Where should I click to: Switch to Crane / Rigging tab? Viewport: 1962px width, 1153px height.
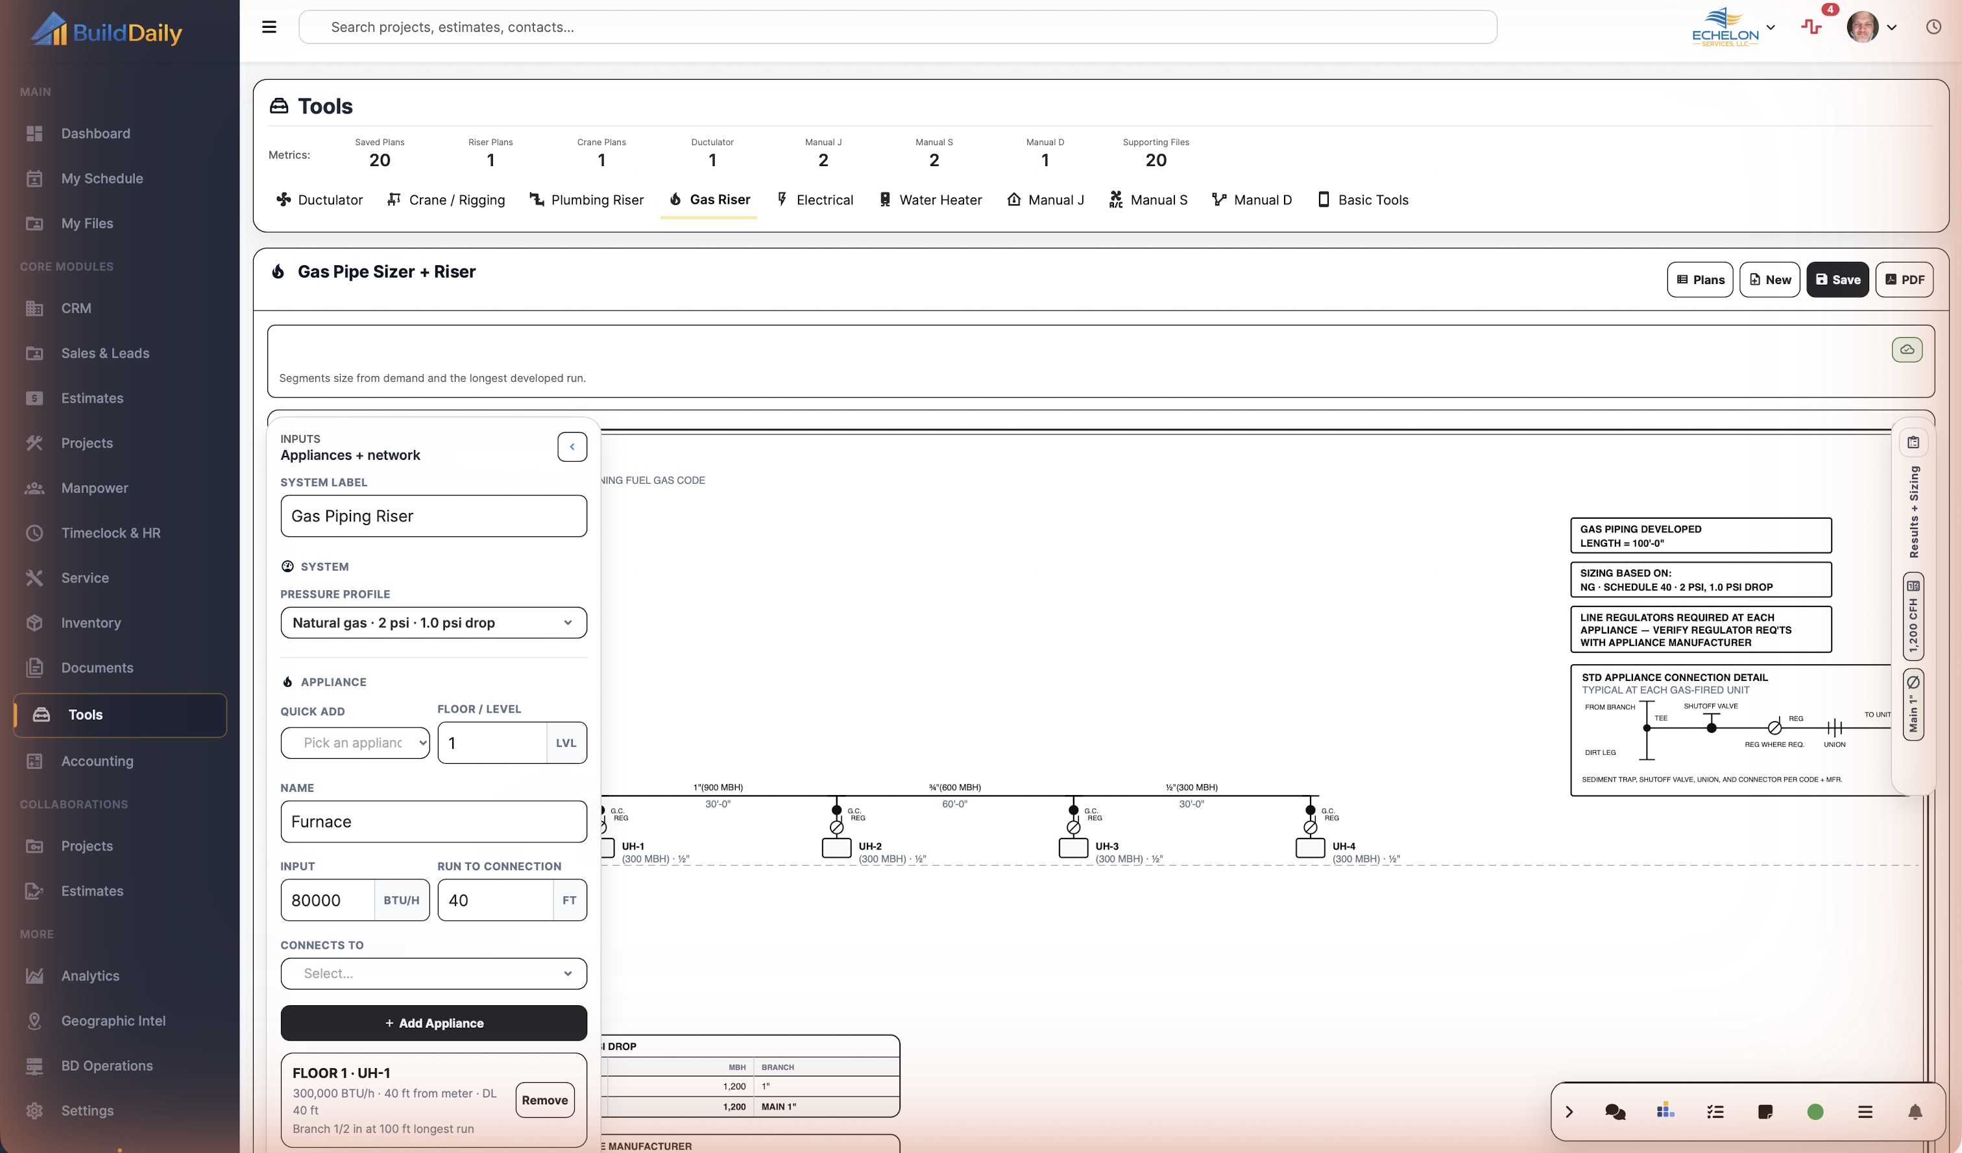point(447,200)
